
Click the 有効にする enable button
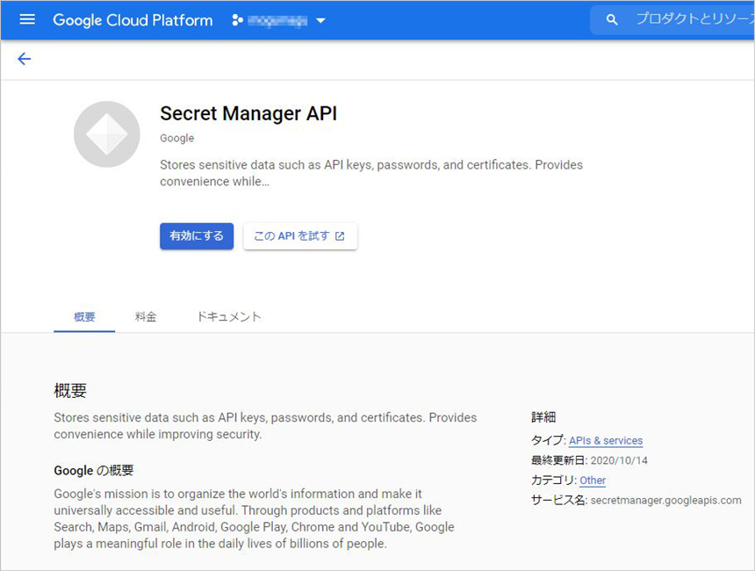(x=197, y=236)
